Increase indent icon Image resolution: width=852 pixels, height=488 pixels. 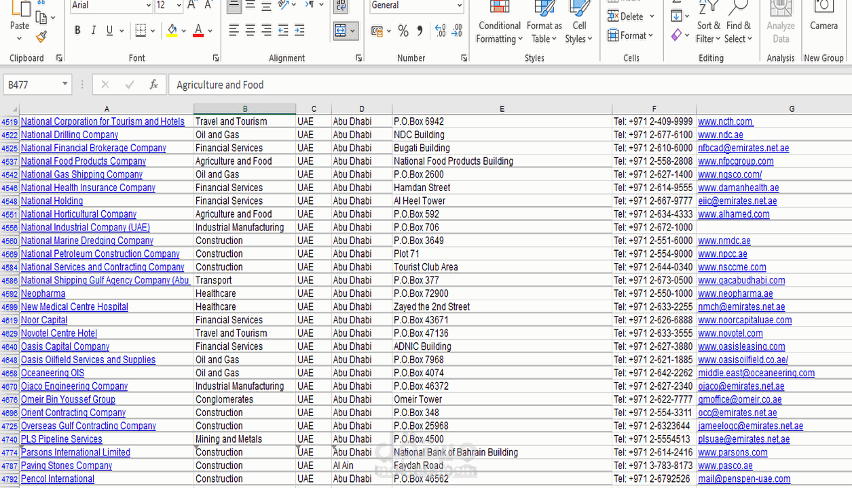coord(299,30)
